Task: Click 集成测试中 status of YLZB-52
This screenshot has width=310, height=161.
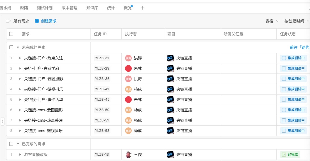Action: click(293, 131)
